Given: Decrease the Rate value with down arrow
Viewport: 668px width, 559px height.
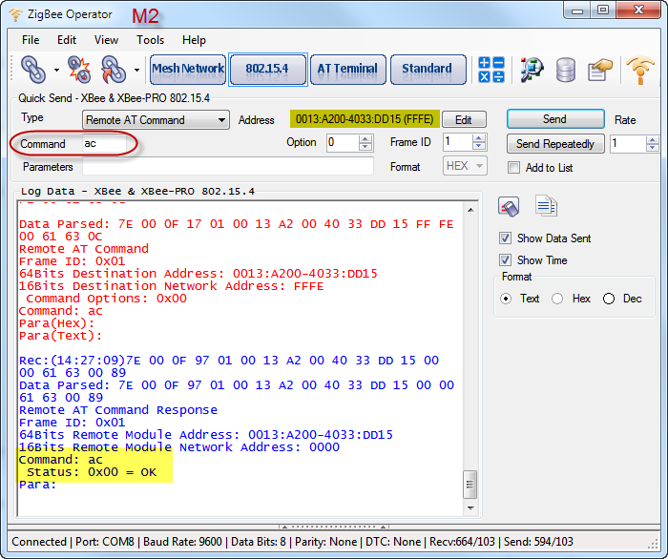Looking at the screenshot, I should [x=652, y=148].
